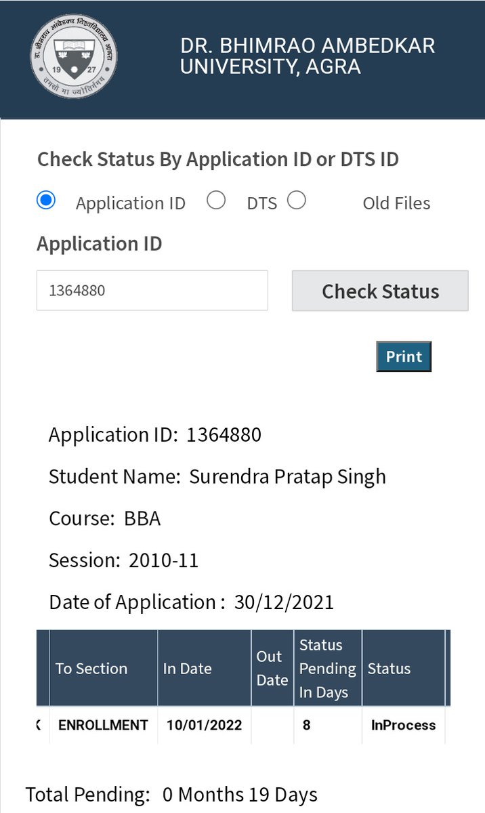Click the 'Session: 2010-11' line

124,560
